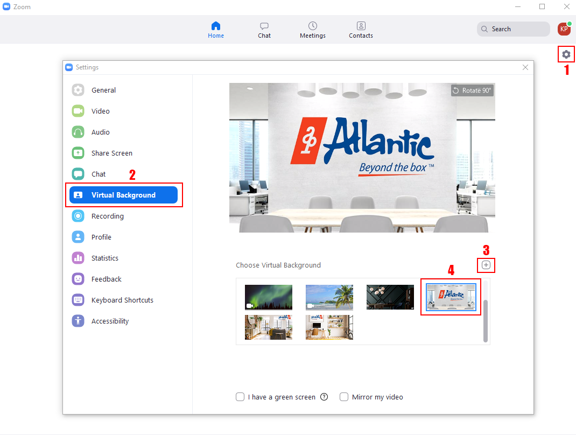Click the Recording sidebar icon
The width and height of the screenshot is (576, 435).
pyautogui.click(x=78, y=216)
